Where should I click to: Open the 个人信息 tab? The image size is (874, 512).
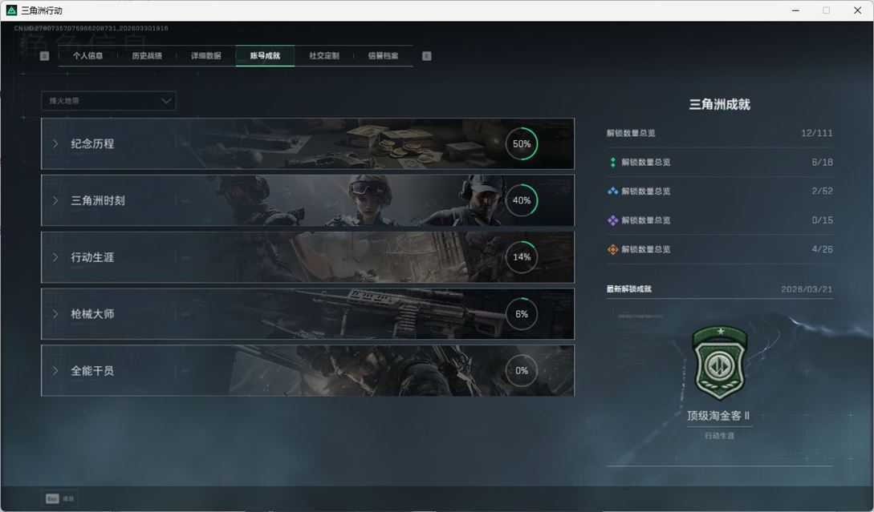click(x=87, y=55)
